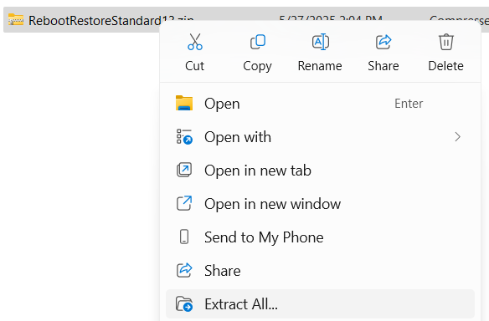Click the Delete trash can icon
The image size is (489, 321).
pyautogui.click(x=446, y=42)
